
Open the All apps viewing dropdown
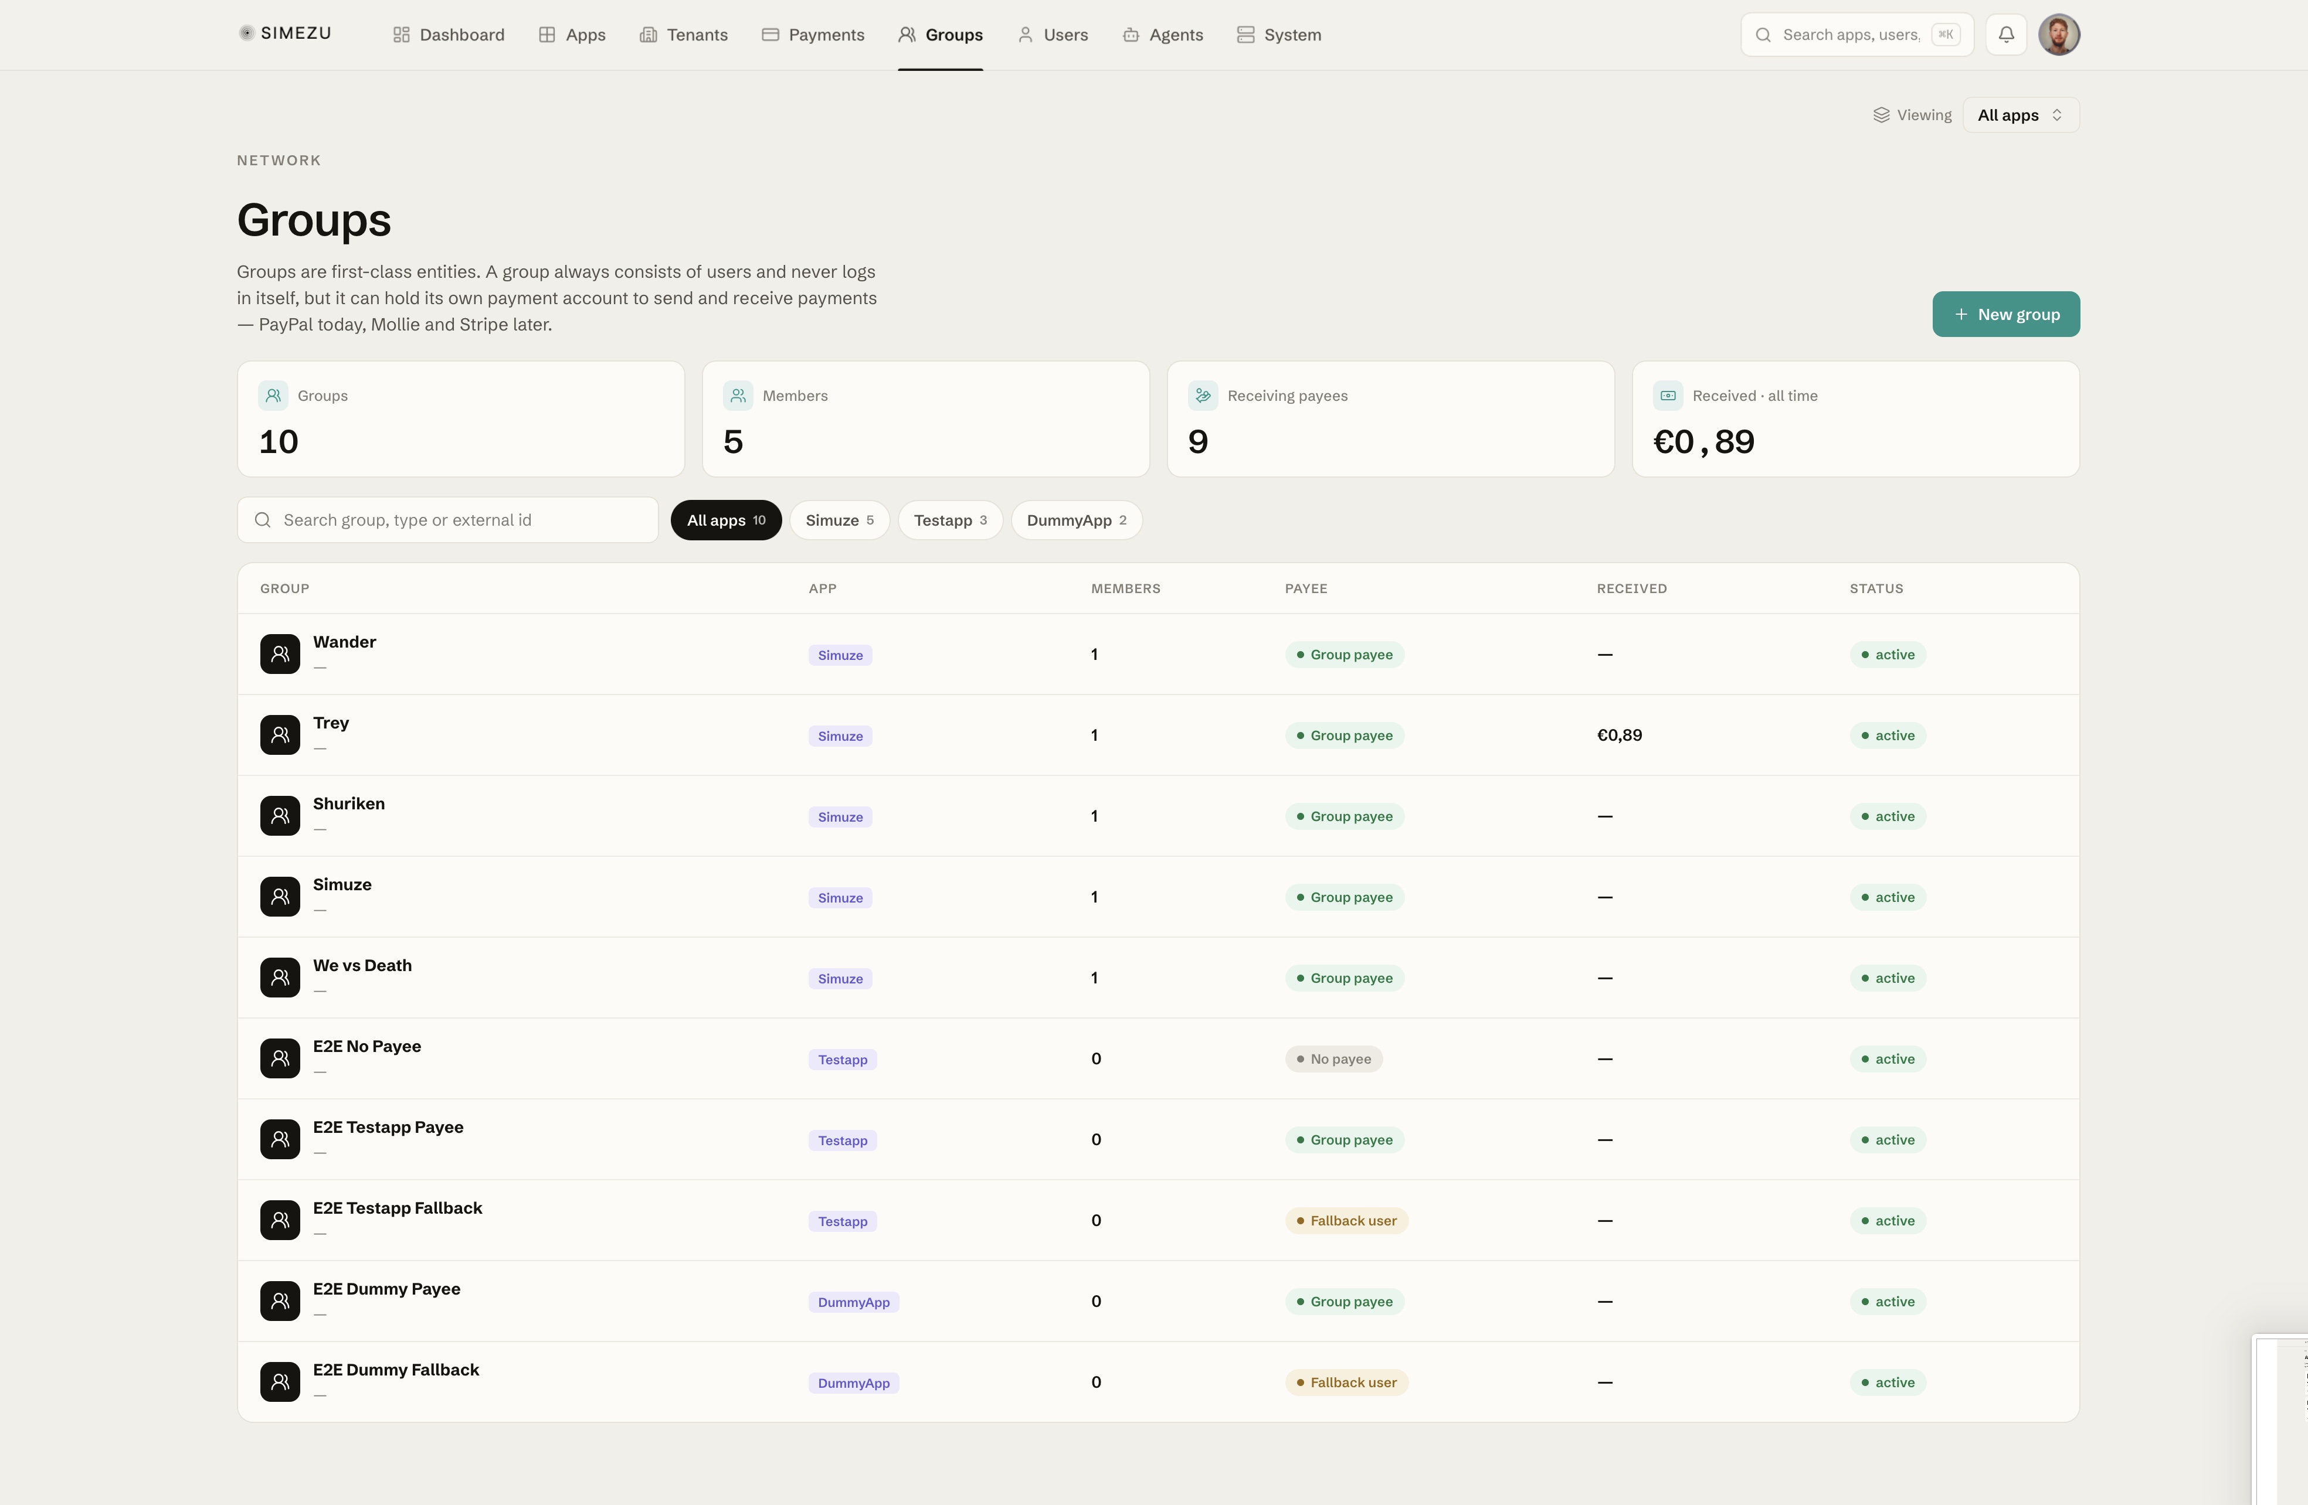pyautogui.click(x=2020, y=115)
